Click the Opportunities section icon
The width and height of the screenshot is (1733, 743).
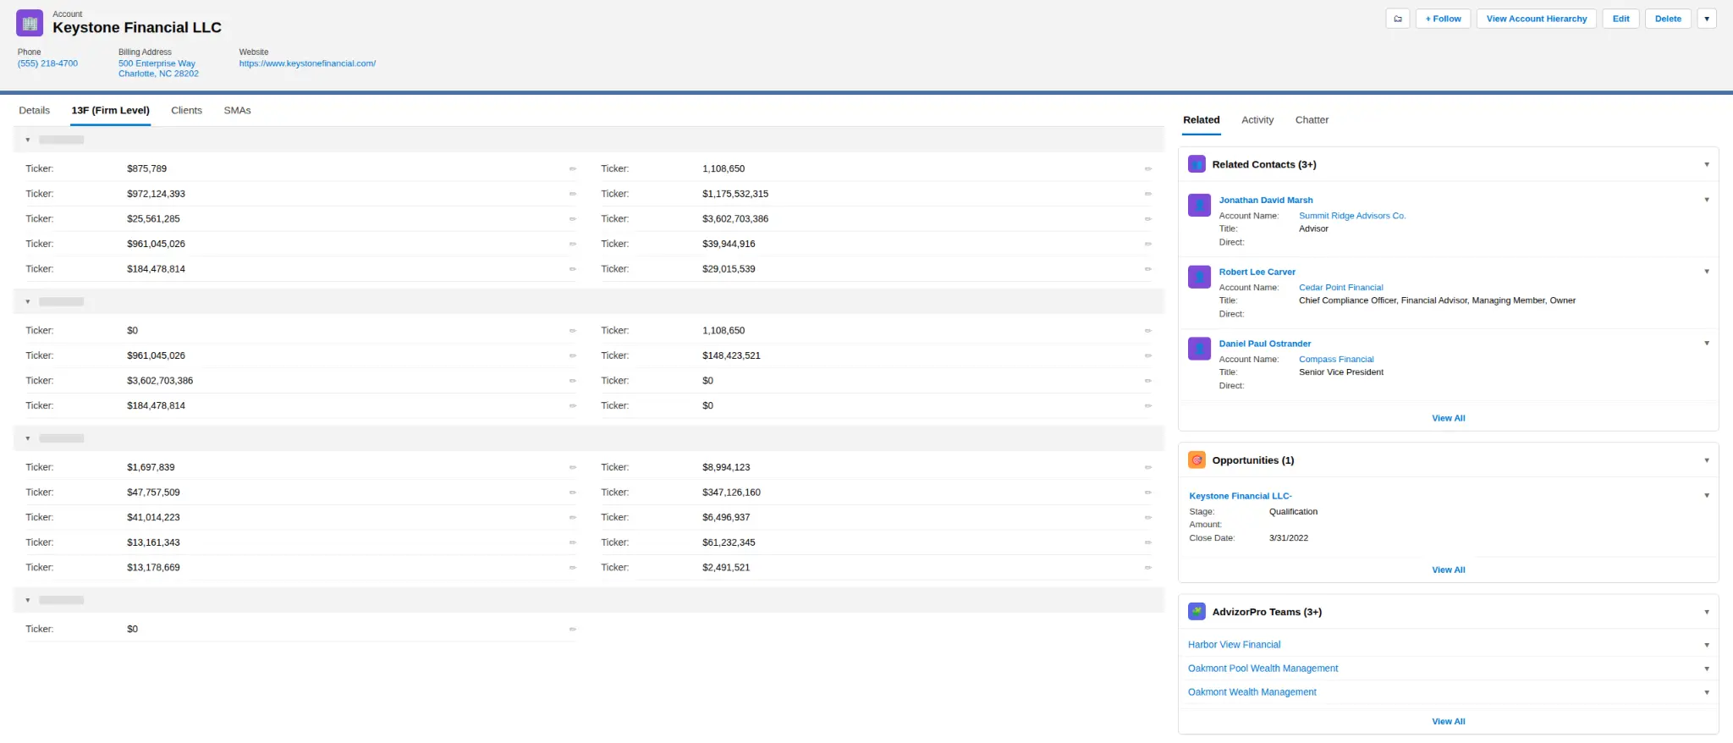(1197, 460)
